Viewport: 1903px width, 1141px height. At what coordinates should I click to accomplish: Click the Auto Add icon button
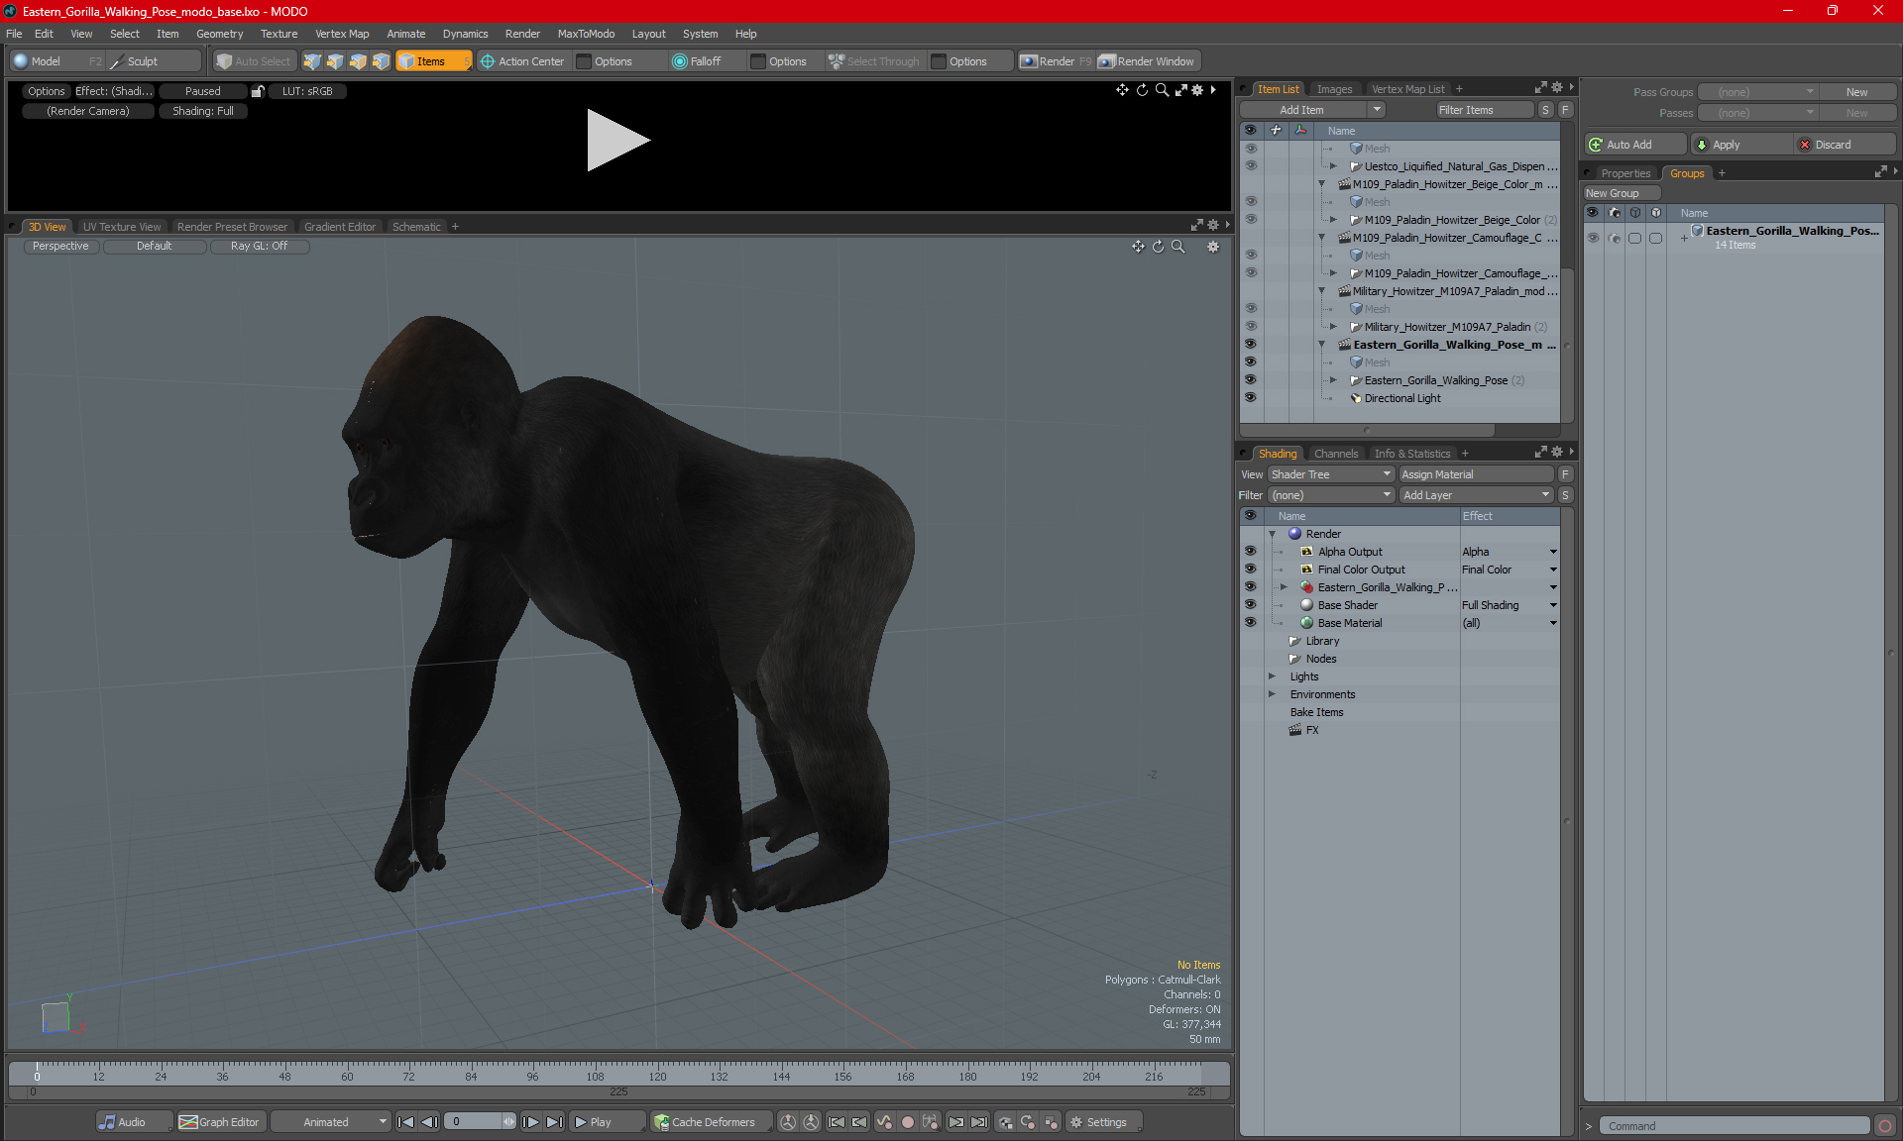[x=1596, y=145]
